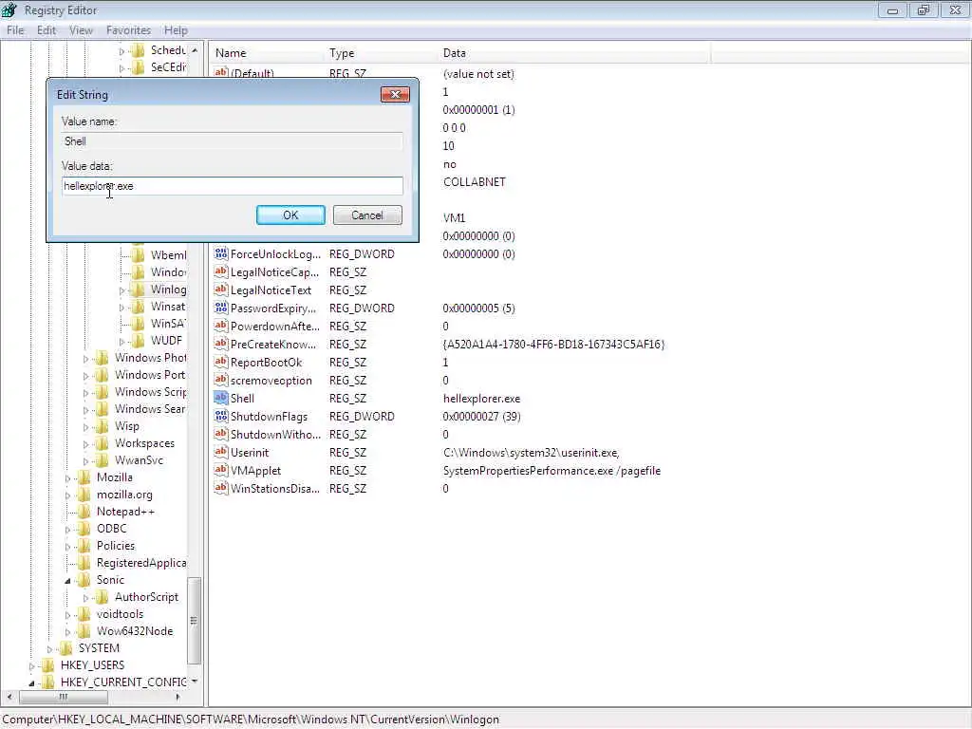972x729 pixels.
Task: Open the Edit menu
Action: pyautogui.click(x=47, y=29)
